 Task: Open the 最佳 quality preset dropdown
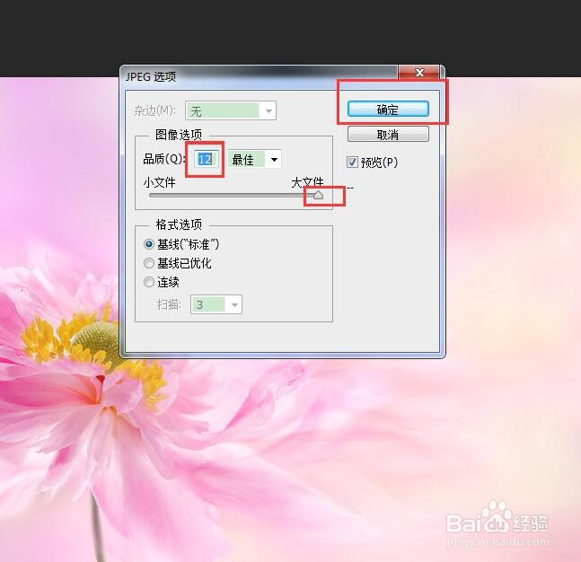pos(254,160)
